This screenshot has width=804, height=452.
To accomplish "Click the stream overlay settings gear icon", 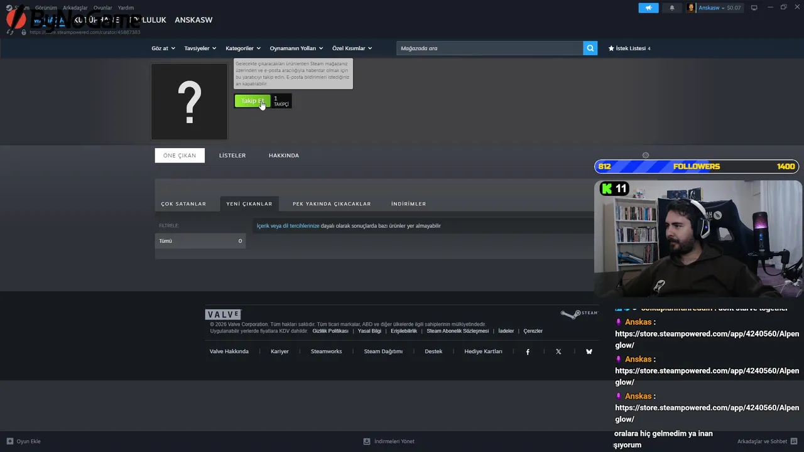I will click(x=646, y=155).
